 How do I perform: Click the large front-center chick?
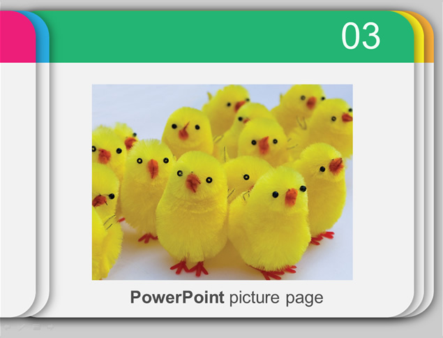click(x=192, y=212)
